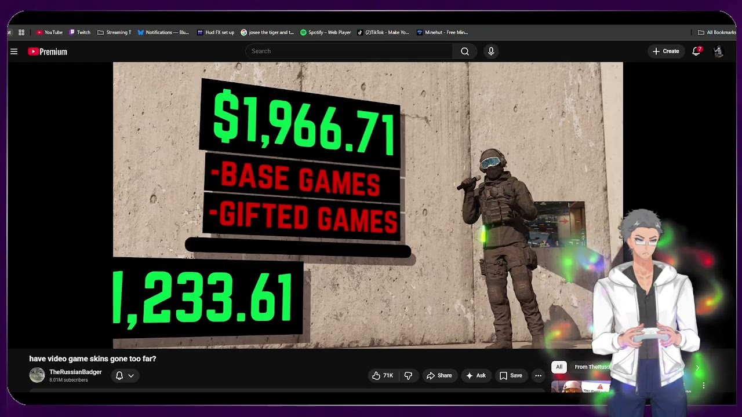Click the 8.01M subscribers text
This screenshot has height=417, width=742.
68,381
